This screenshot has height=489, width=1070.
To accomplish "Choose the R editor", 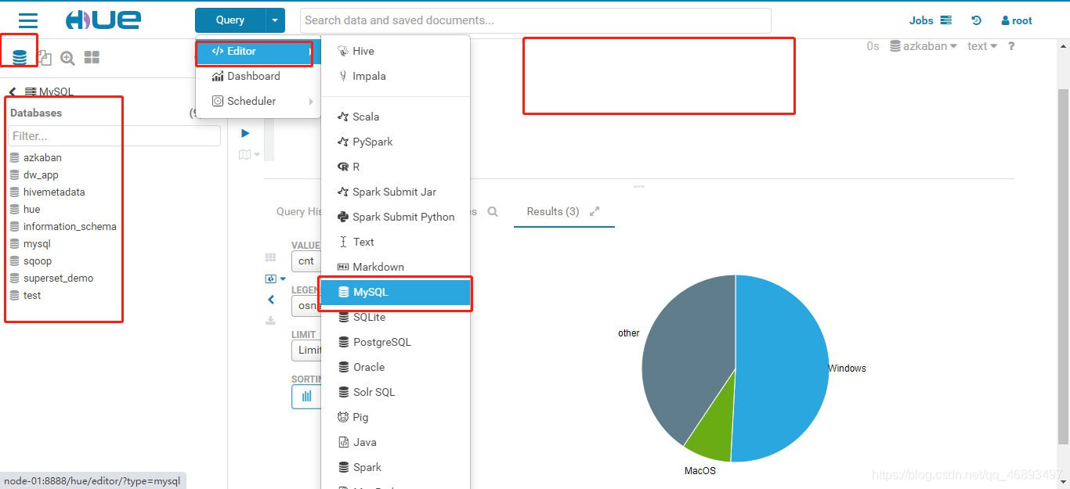I will tap(396, 167).
